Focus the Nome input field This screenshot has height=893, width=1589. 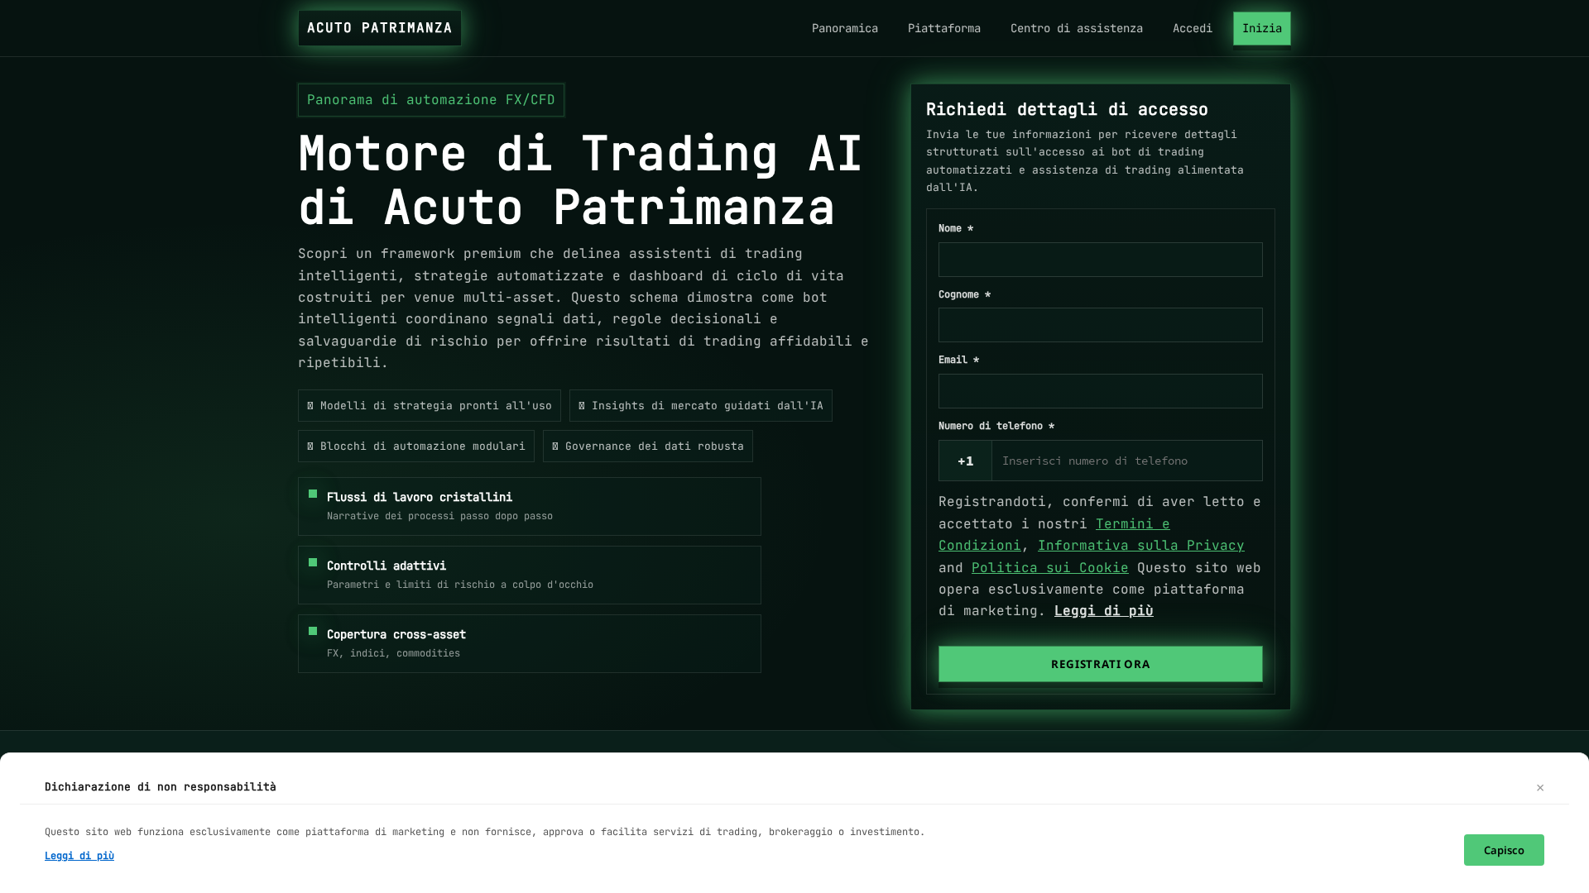click(1100, 260)
